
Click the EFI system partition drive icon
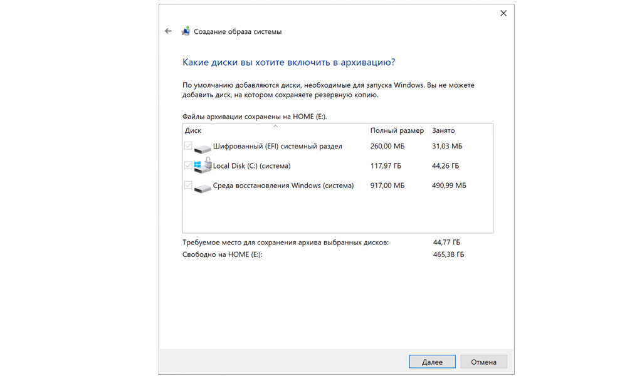tap(203, 148)
